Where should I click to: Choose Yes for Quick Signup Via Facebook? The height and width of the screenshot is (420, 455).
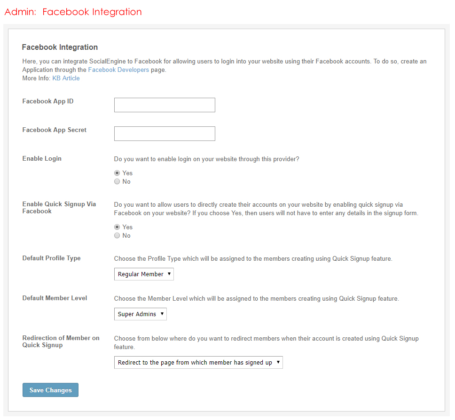[117, 227]
